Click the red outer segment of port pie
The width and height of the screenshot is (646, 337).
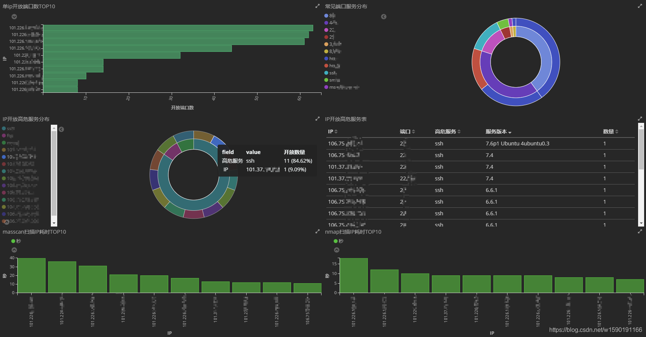(476, 68)
